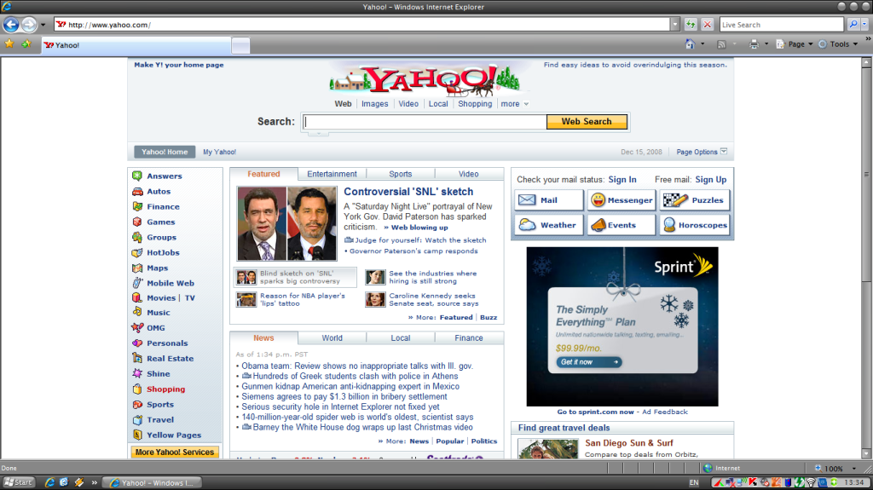Click the Sign Up free mail link
873x490 pixels.
click(x=710, y=179)
